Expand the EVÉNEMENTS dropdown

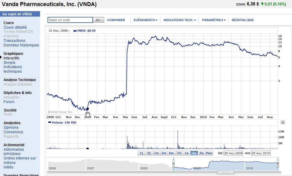(145, 20)
